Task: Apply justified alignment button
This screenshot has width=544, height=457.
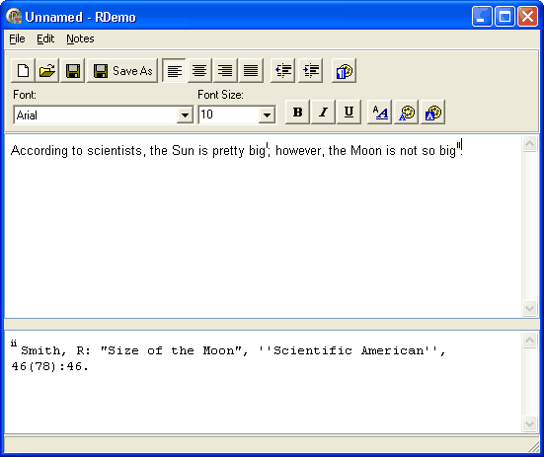Action: click(251, 71)
